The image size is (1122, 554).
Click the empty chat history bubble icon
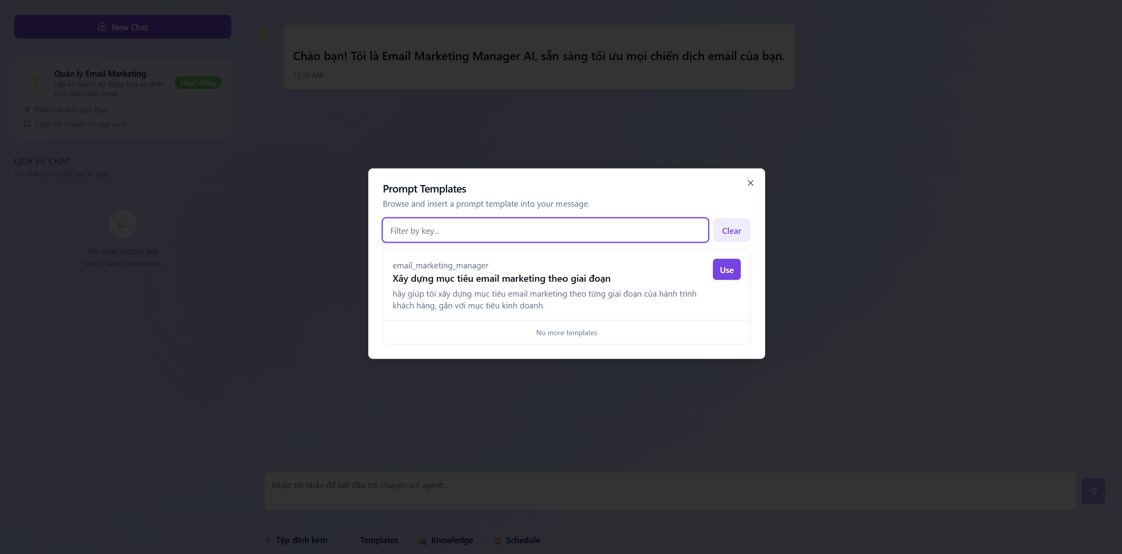click(122, 224)
